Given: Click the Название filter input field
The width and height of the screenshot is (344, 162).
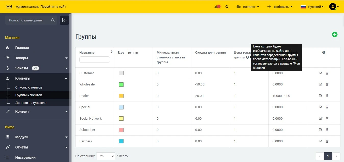Looking at the screenshot, I should click(x=95, y=59).
